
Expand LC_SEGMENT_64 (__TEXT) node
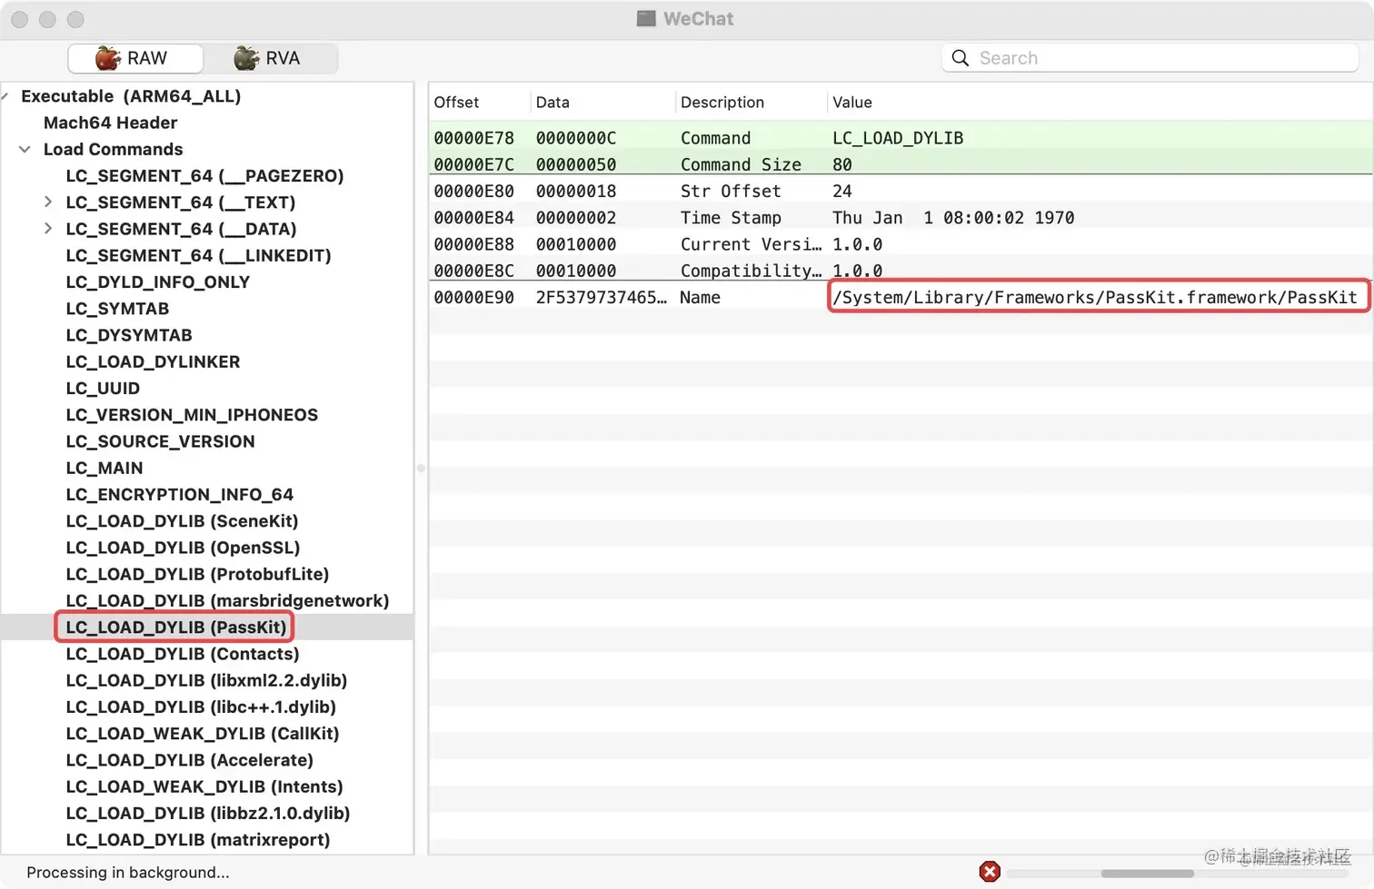click(x=48, y=202)
